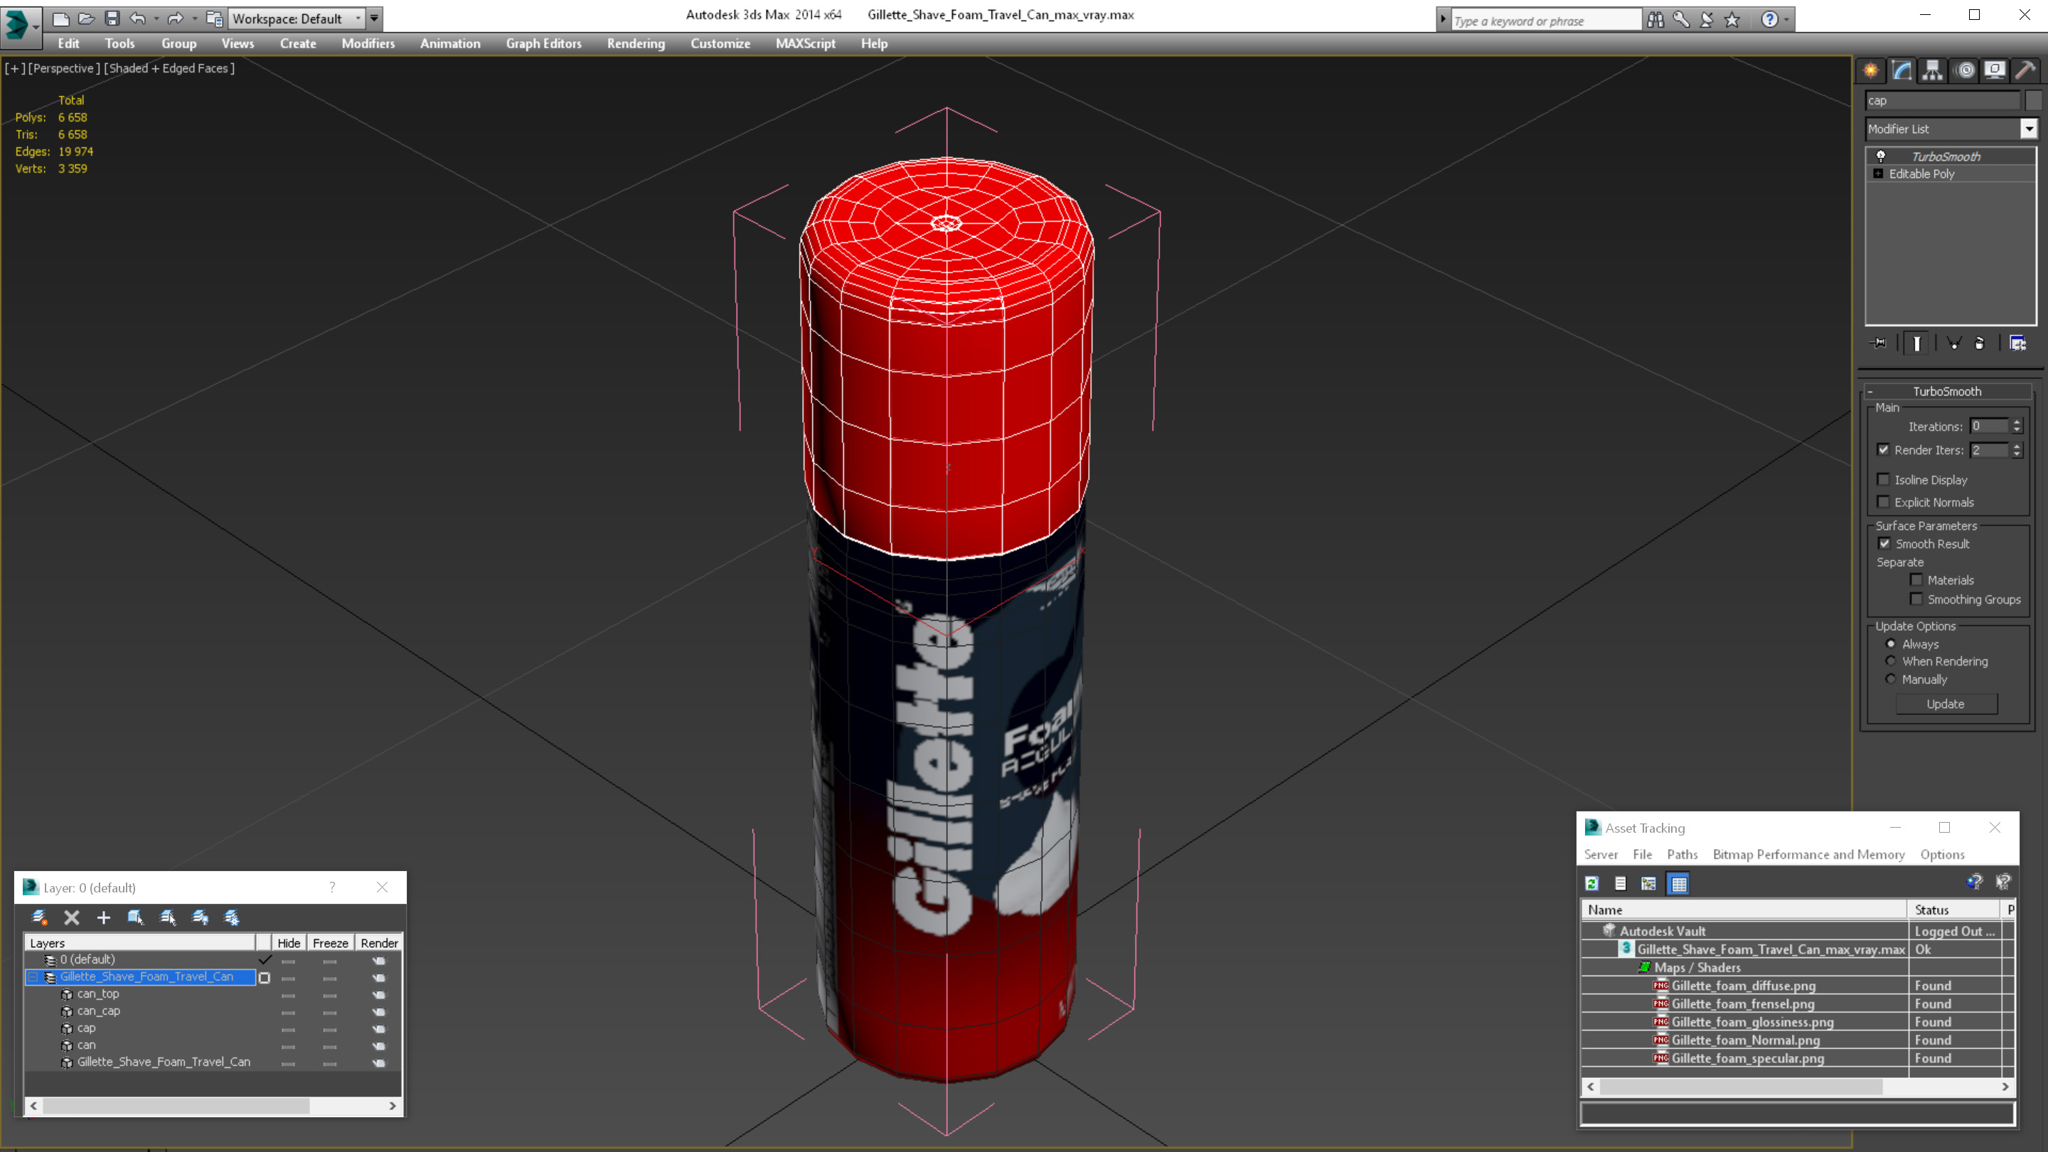
Task: Click the Asset Tracking horizontal scrollbar
Action: pyautogui.click(x=1798, y=1087)
